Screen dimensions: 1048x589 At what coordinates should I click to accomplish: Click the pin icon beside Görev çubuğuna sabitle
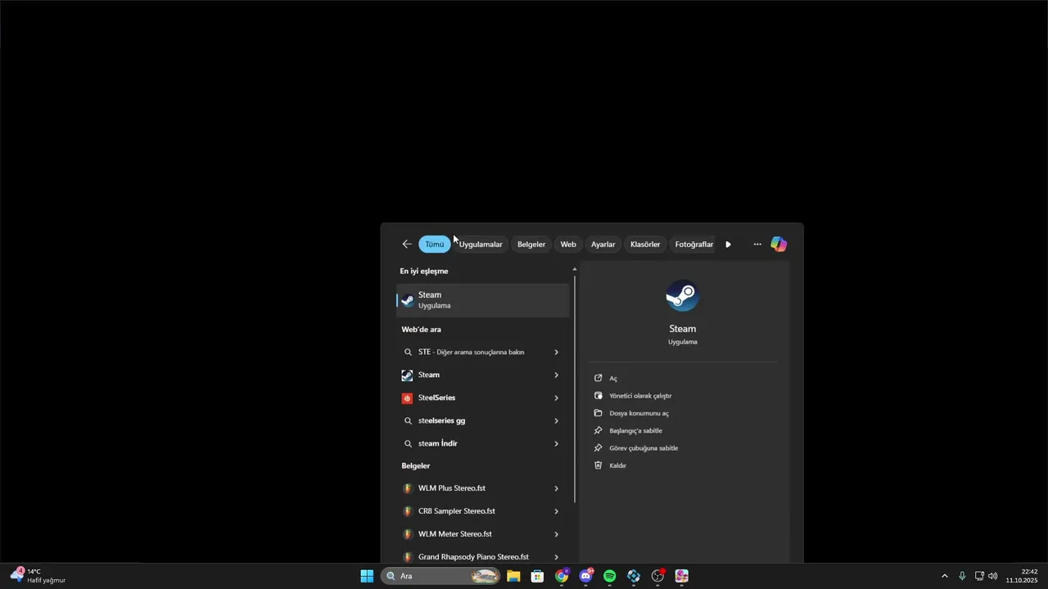tap(598, 448)
